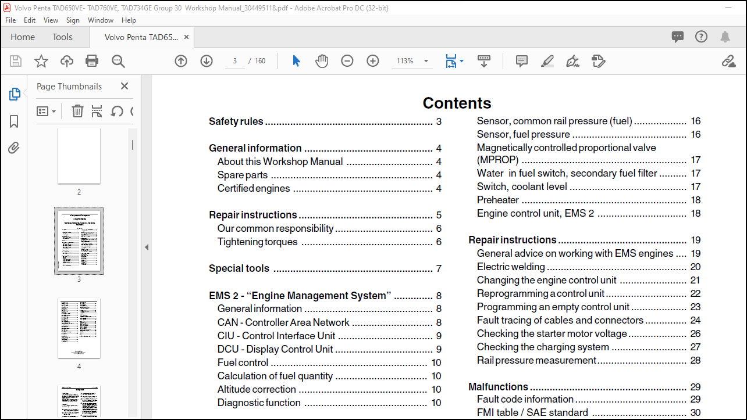Open the notifications bell icon
747x420 pixels.
725,37
